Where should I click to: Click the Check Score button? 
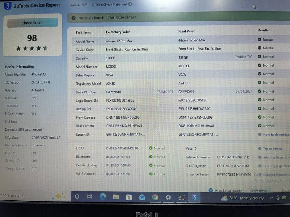(x=32, y=23)
